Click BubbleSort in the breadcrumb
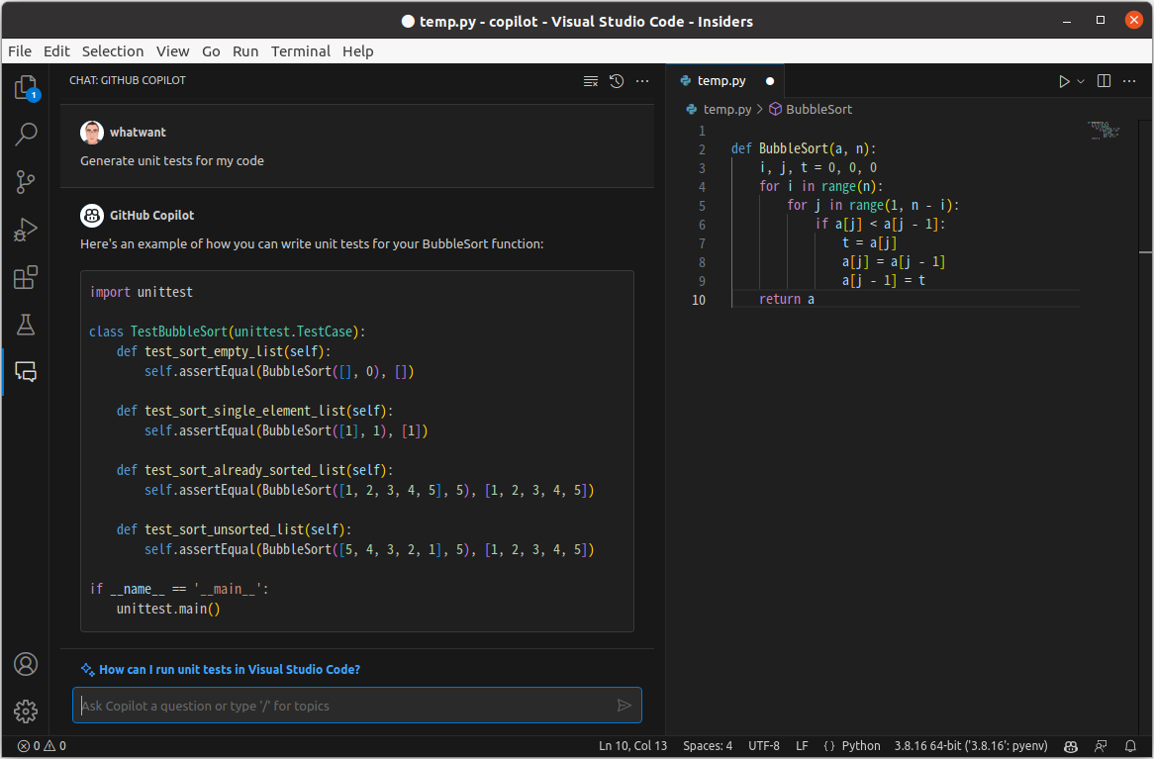This screenshot has width=1154, height=759. coord(818,109)
